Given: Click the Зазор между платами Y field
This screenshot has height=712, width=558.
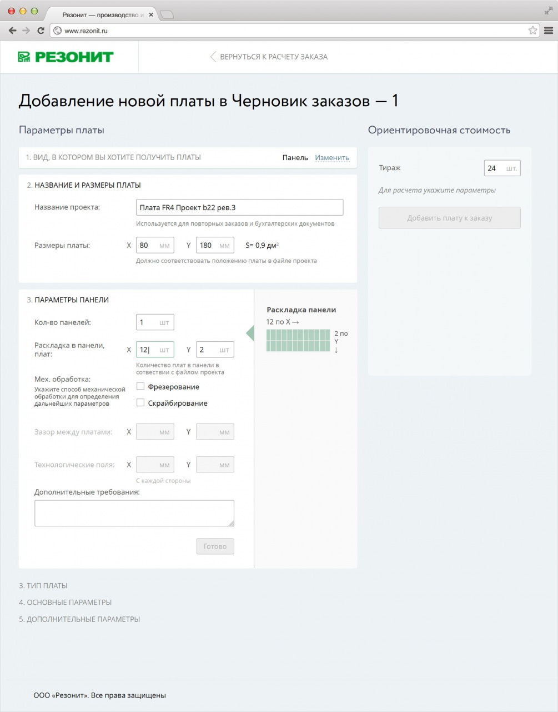Looking at the screenshot, I should 215,432.
